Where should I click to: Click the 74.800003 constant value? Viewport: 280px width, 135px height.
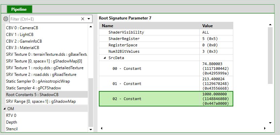coord(212,64)
